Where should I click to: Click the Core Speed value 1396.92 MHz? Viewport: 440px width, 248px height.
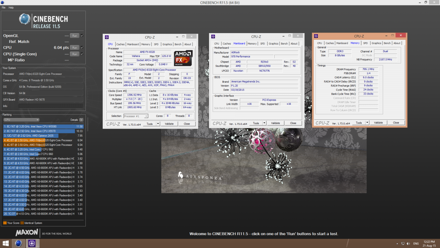135,95
